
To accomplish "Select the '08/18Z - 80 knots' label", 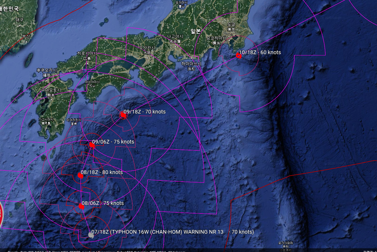I will click(x=102, y=172).
